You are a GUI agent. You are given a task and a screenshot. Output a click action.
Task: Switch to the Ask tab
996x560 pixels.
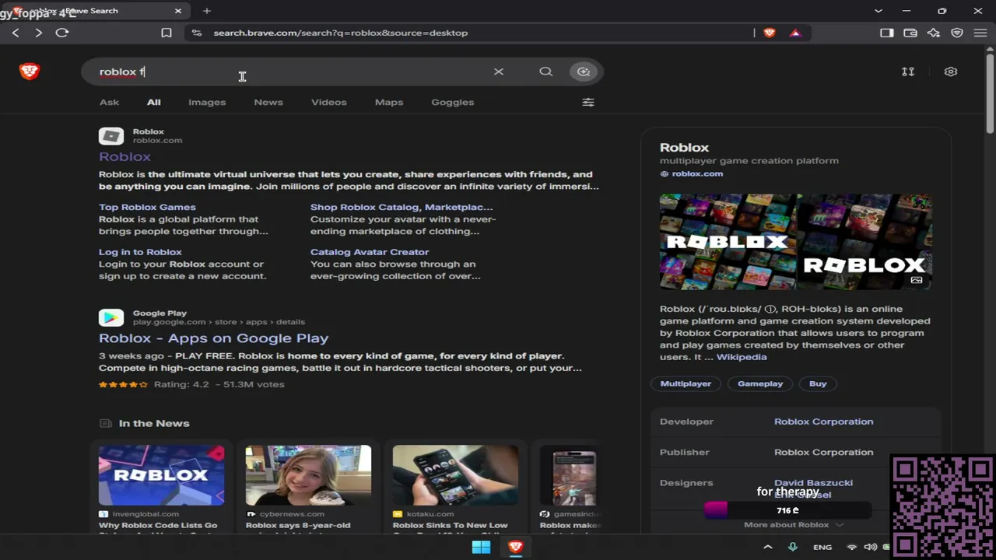[109, 102]
